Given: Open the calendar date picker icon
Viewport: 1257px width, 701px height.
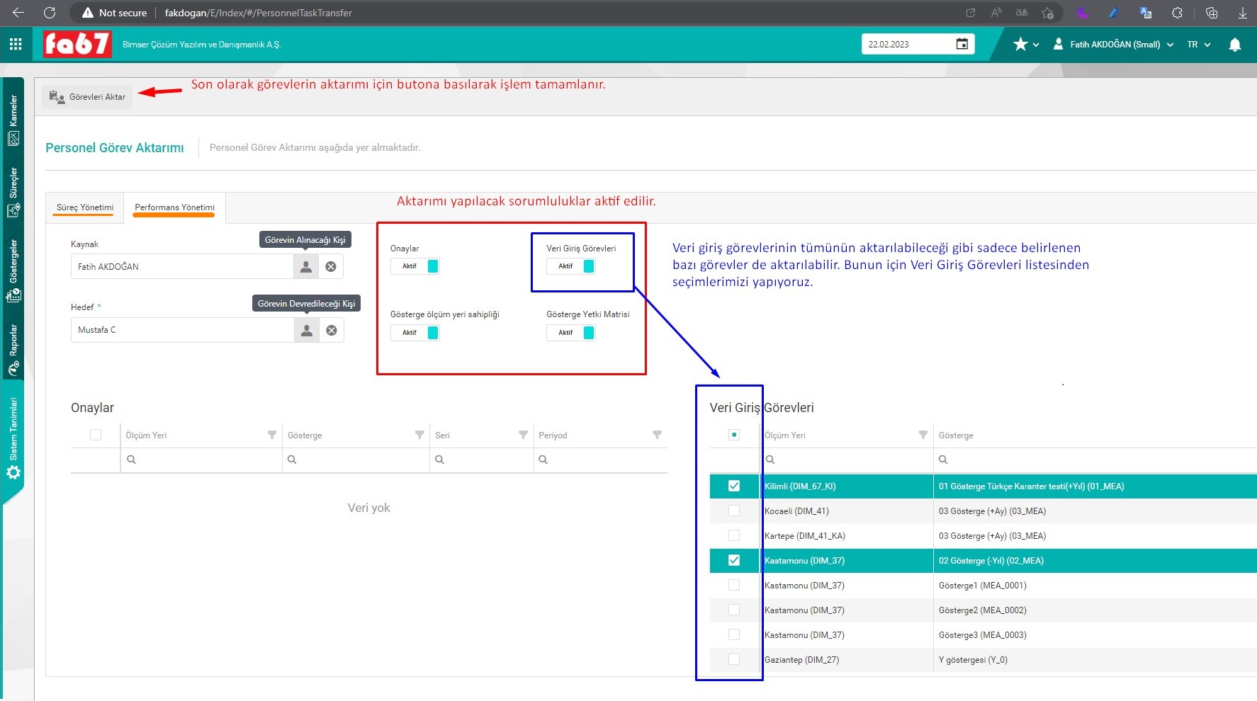Looking at the screenshot, I should click(x=962, y=44).
